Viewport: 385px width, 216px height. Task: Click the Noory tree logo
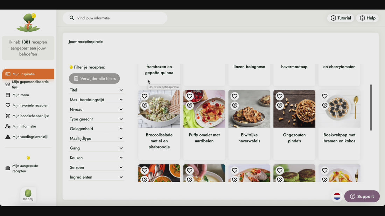tap(28, 22)
